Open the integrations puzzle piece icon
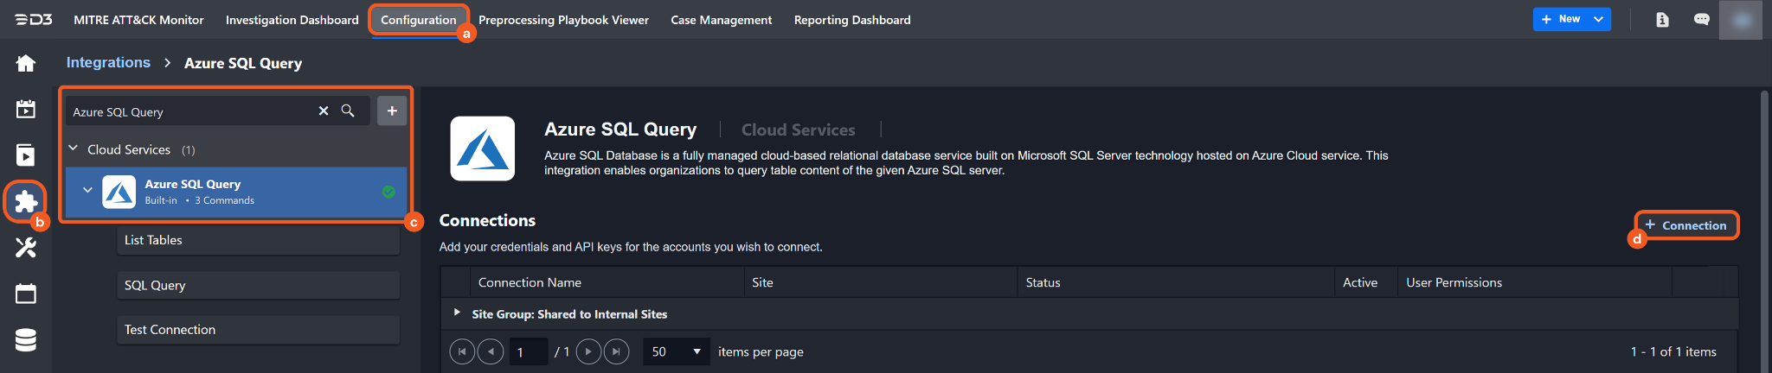The image size is (1772, 373). (26, 201)
